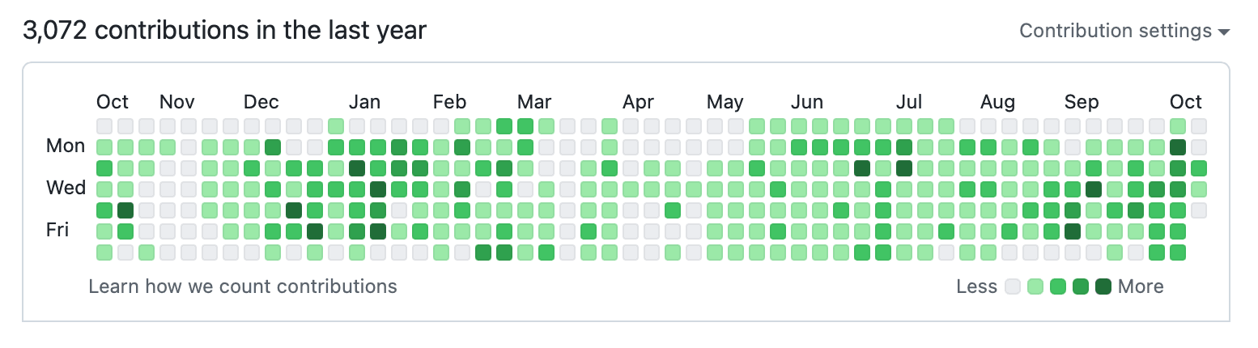Screen dimensions: 1258x348
Task: Click the last cell in the graph's top row
Action: (1199, 126)
